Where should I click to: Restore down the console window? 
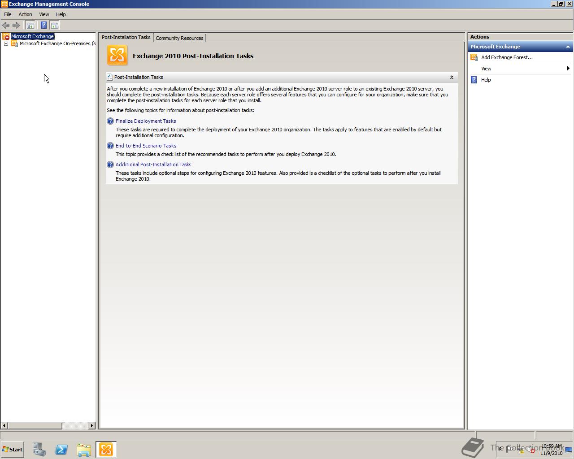coord(561,4)
